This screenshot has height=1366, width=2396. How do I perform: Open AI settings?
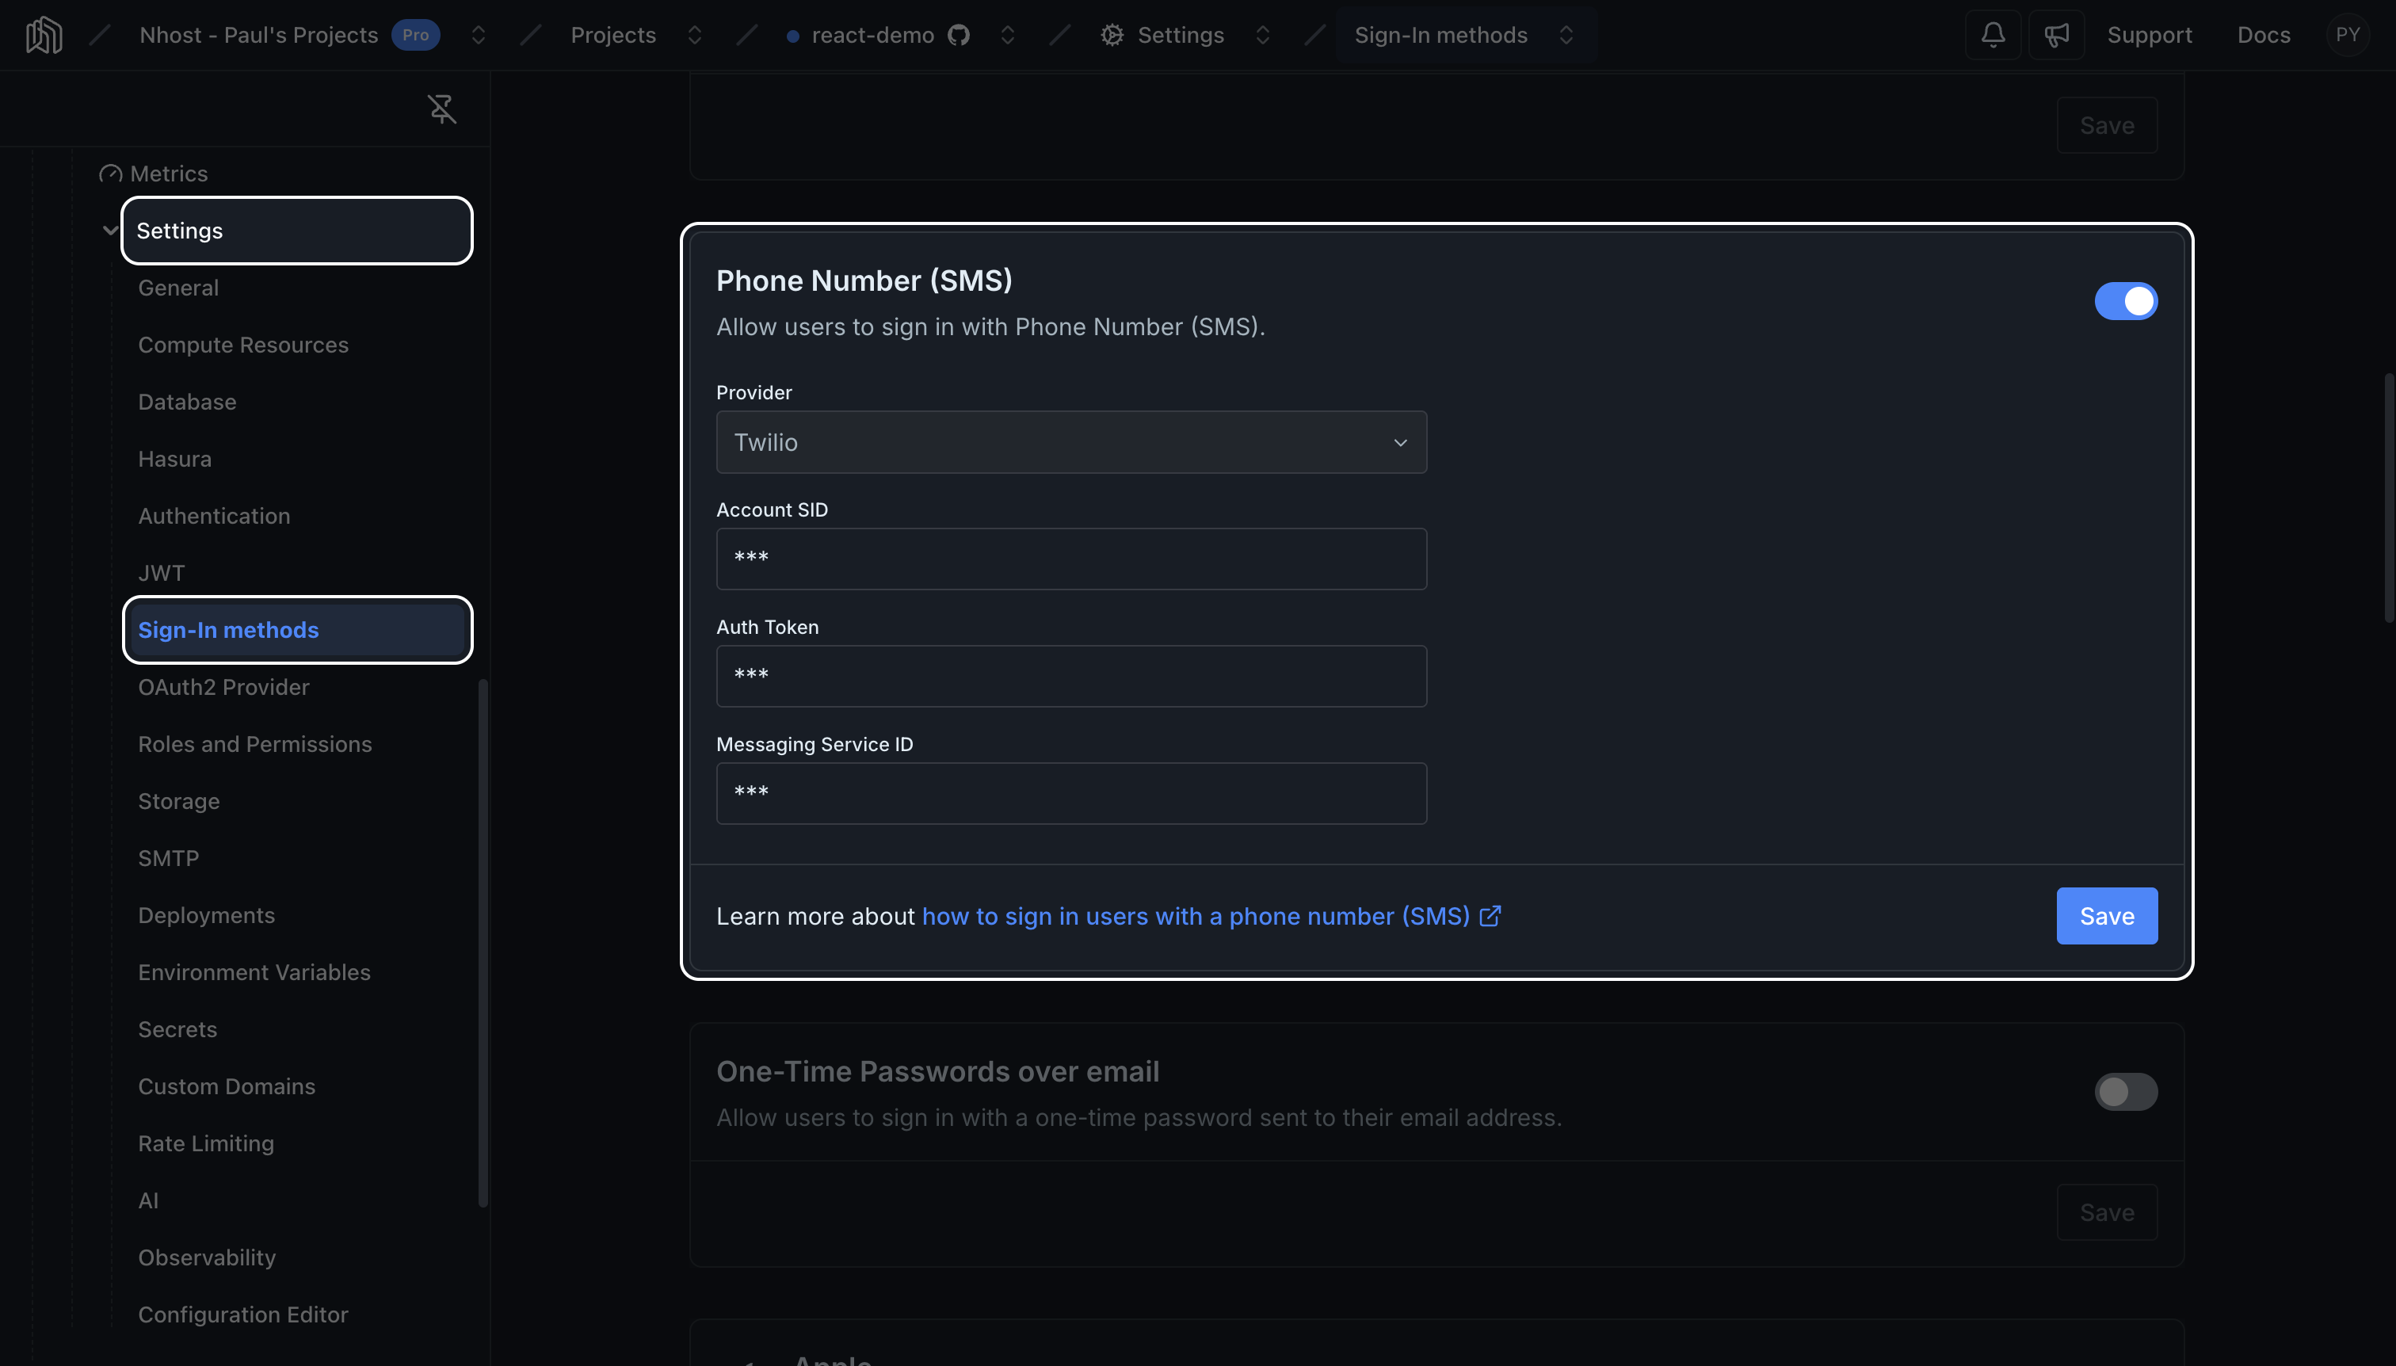[148, 1201]
